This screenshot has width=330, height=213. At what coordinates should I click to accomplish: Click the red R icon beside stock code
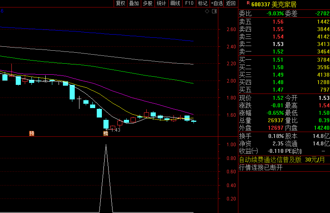(248, 3)
